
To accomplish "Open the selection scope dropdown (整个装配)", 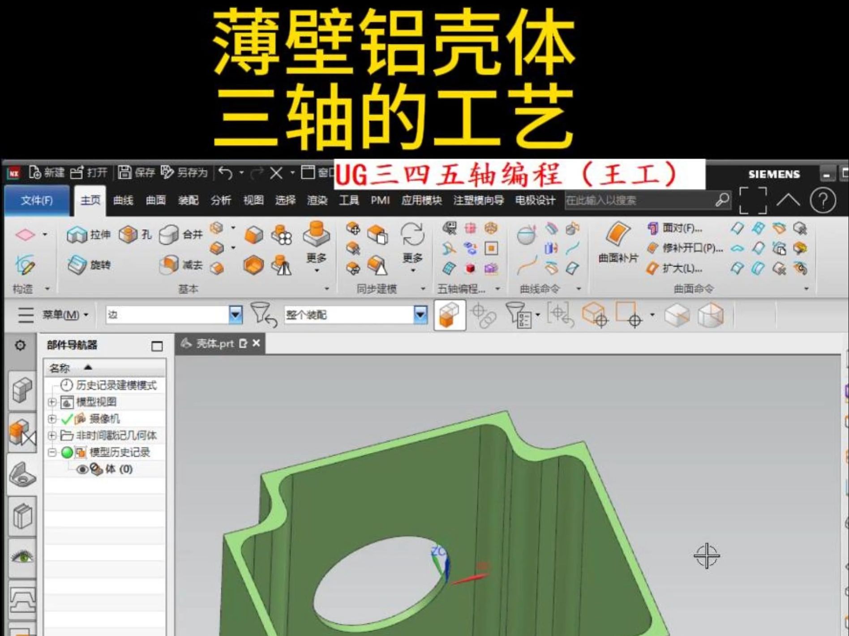I will 420,315.
